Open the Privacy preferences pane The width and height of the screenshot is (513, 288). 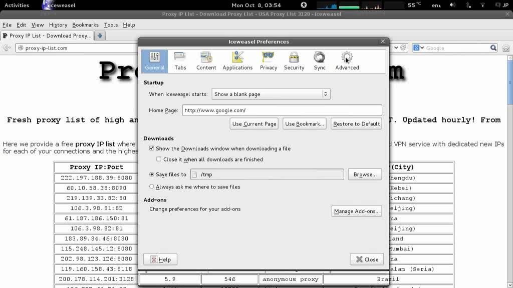pos(269,61)
